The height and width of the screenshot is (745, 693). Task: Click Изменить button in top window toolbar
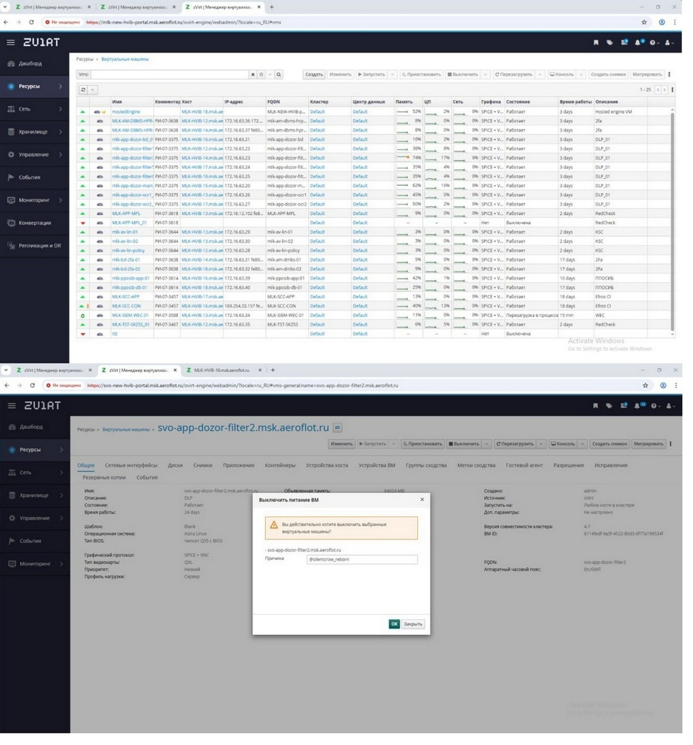340,74
